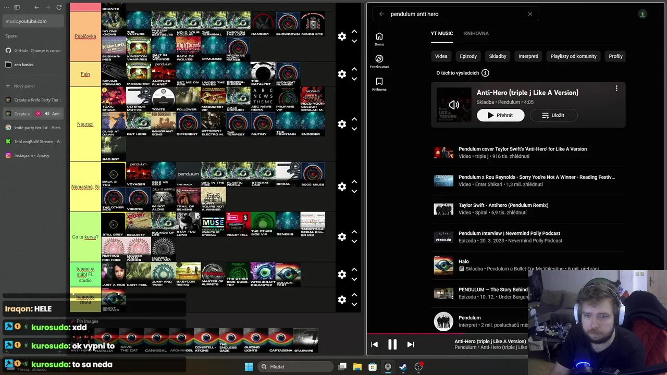This screenshot has width=667, height=375.
Task: Open Taylor Swift - Antihero (Pendulum Remix) result
Action: pyautogui.click(x=503, y=205)
